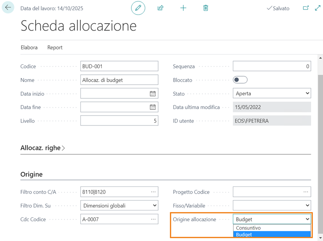Click into the Nome input field
This screenshot has width=323, height=241.
point(119,80)
